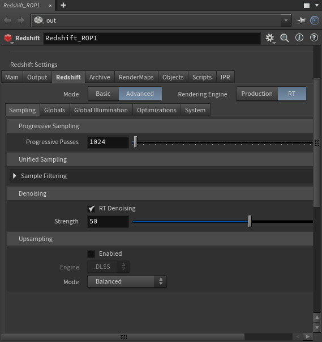
Task: Click the scroll up arrow button
Action: [x=317, y=318]
